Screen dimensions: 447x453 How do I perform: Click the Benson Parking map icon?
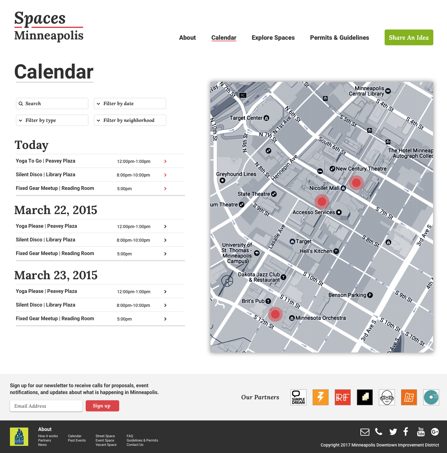coord(370,295)
